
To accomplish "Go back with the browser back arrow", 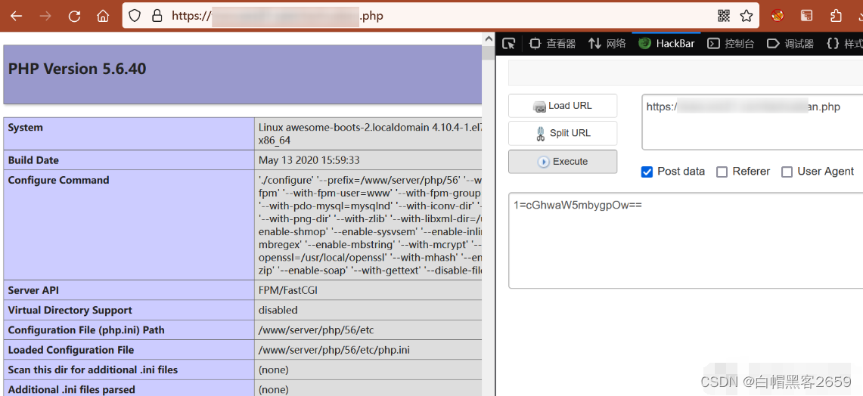I will pos(17,16).
